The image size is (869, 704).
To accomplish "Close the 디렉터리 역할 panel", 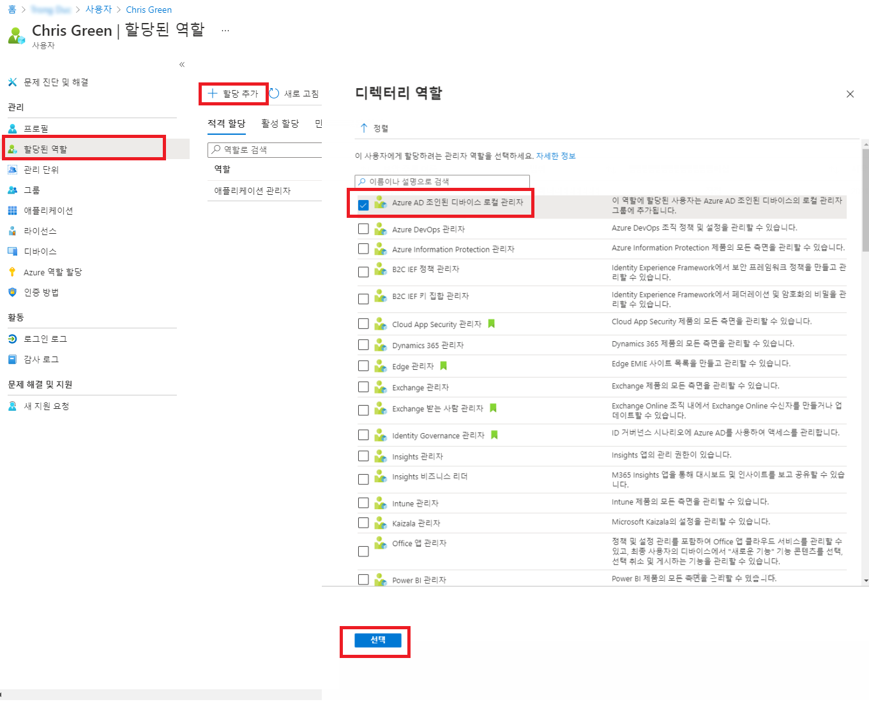I will pyautogui.click(x=850, y=94).
